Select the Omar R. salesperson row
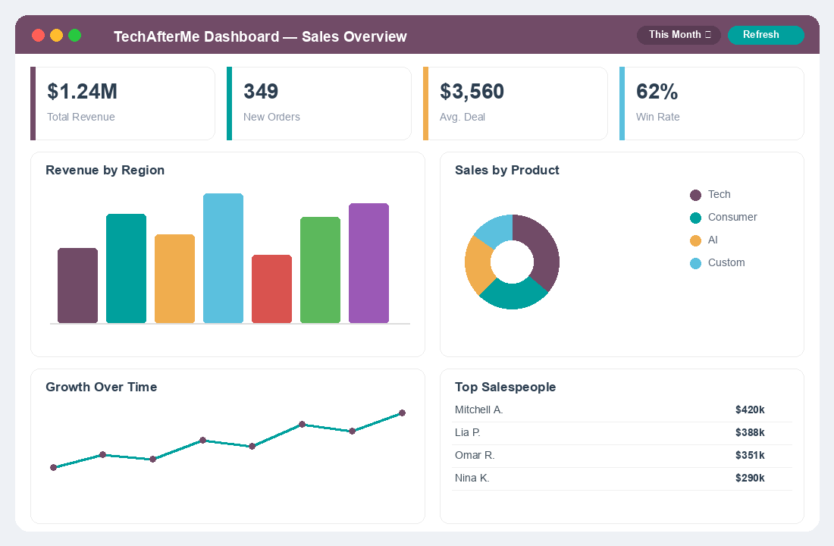 [x=622, y=456]
